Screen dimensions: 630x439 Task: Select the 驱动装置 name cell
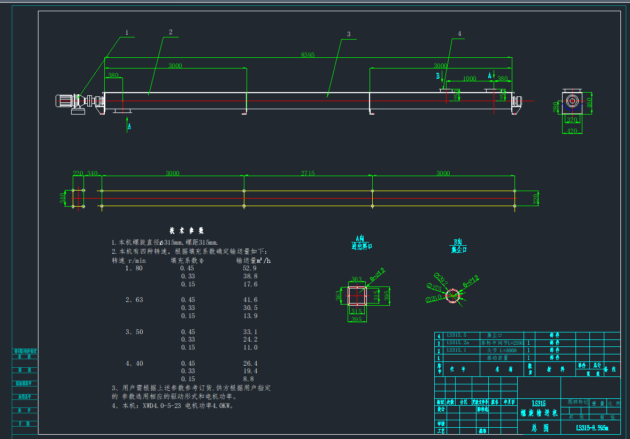(498, 357)
